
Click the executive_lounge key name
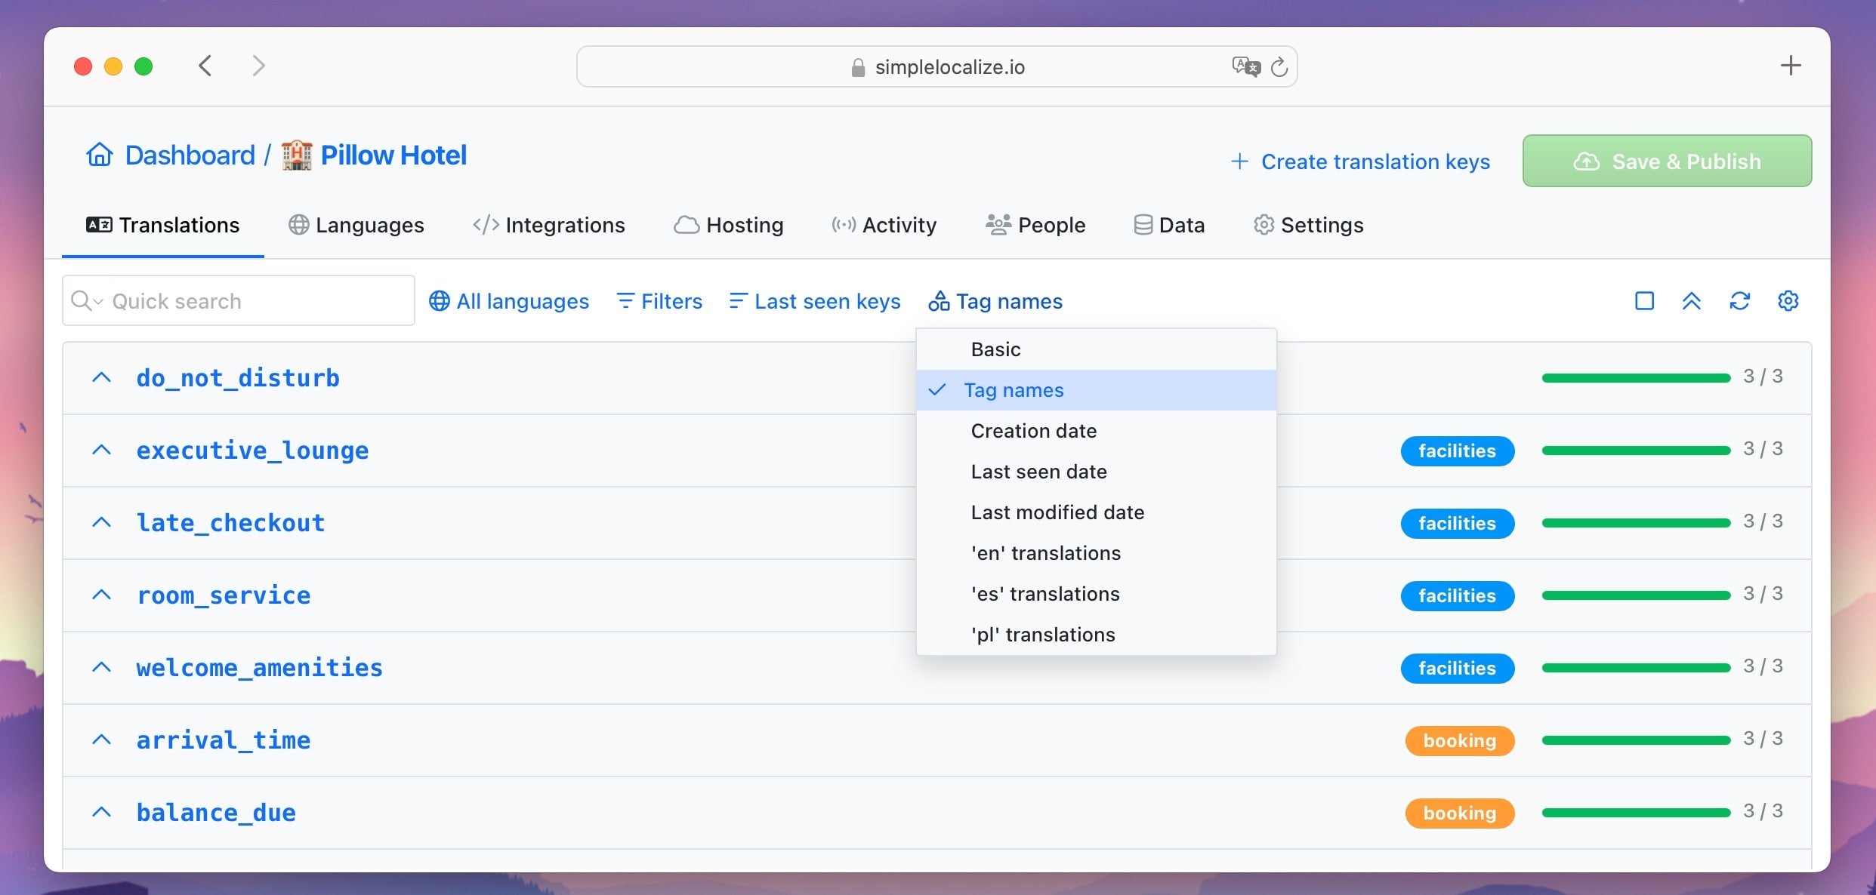[x=252, y=451]
